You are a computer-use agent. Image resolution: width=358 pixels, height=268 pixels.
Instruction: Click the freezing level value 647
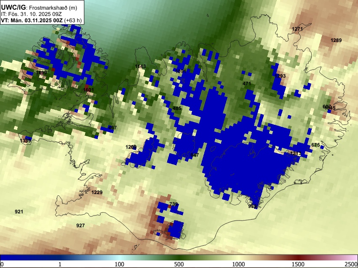(x=195, y=155)
